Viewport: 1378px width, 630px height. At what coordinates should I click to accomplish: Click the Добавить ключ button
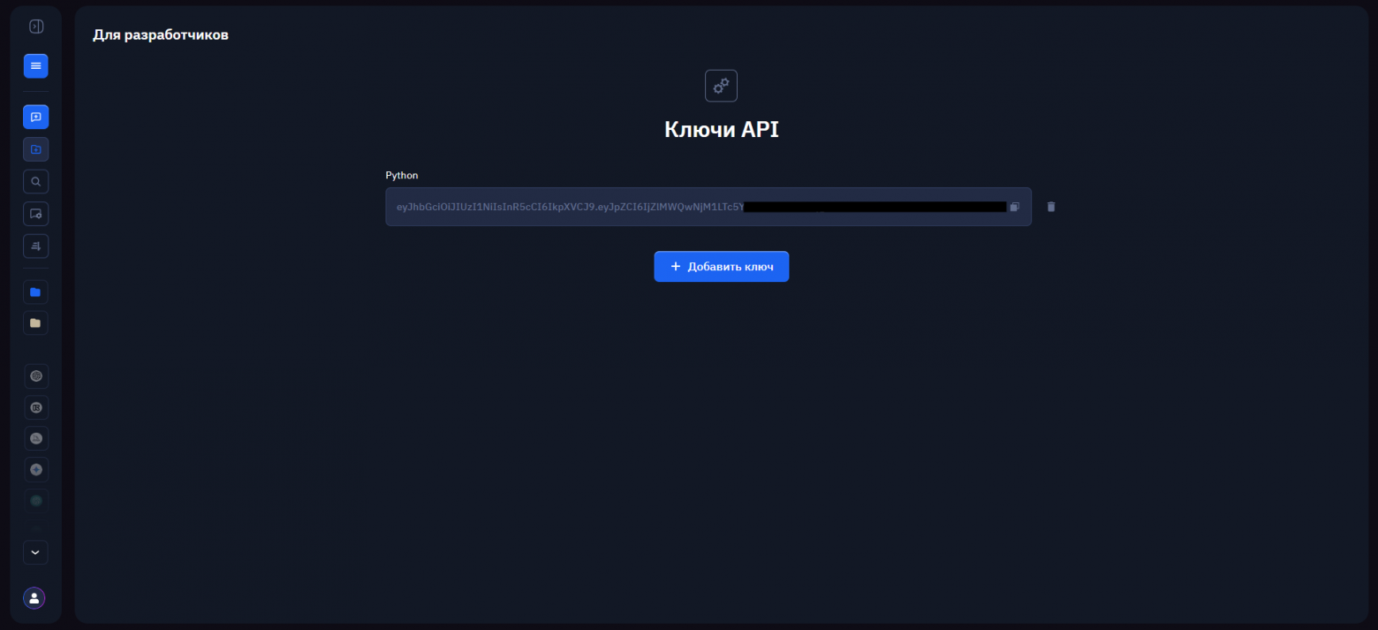click(x=721, y=266)
